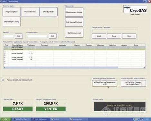Screen dimensions: 151x121
Task: Click Start Sample Cooling
Action: point(12,22)
